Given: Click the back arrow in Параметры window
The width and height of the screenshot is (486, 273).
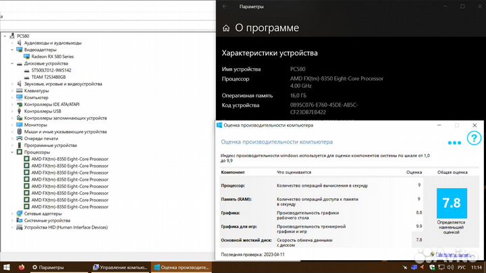Looking at the screenshot, I should [225, 7].
